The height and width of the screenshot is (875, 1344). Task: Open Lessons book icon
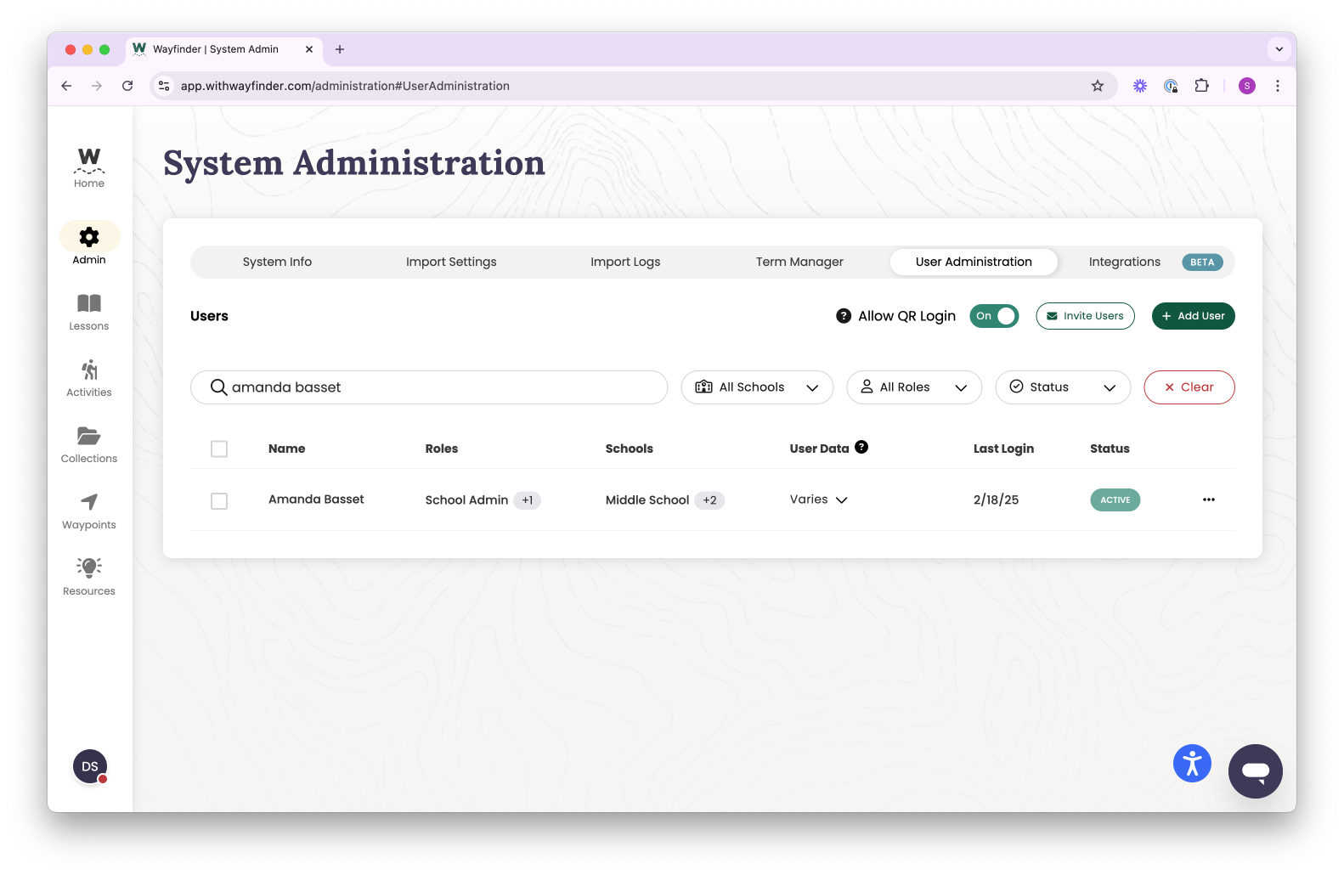[89, 303]
